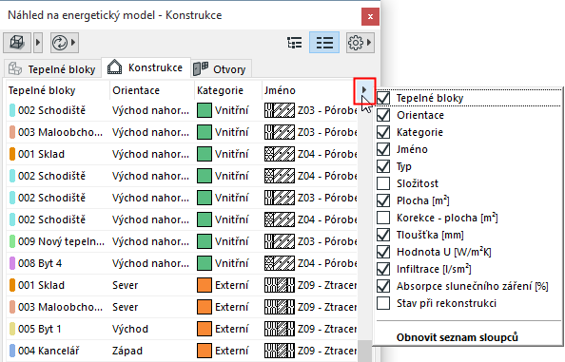Click the blue color marker of 004 Kancelář
565x362 pixels.
tap(12, 351)
